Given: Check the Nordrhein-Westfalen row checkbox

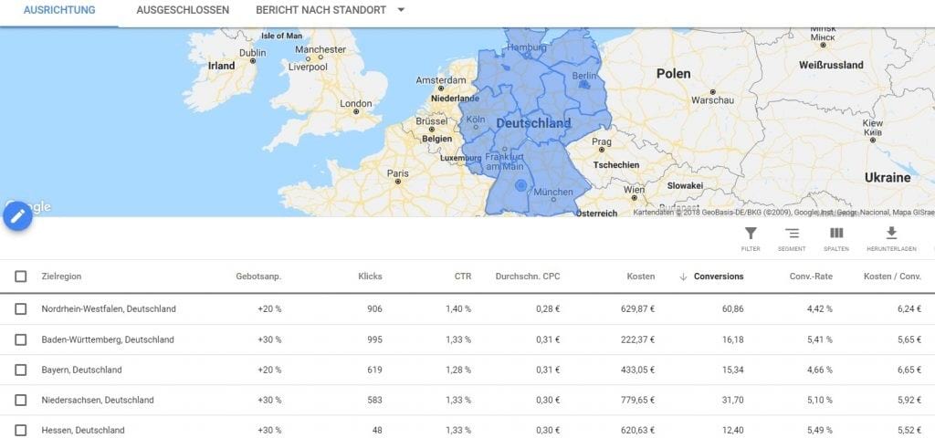Looking at the screenshot, I should point(21,309).
